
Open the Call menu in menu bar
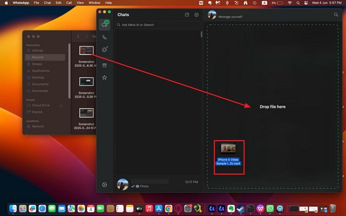(69, 3)
